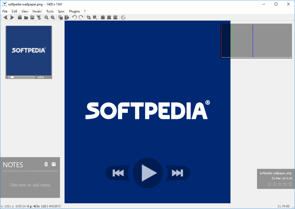Viewport: 295px width, 209px height.
Task: Rotate image clockwise
Action: [81, 17]
